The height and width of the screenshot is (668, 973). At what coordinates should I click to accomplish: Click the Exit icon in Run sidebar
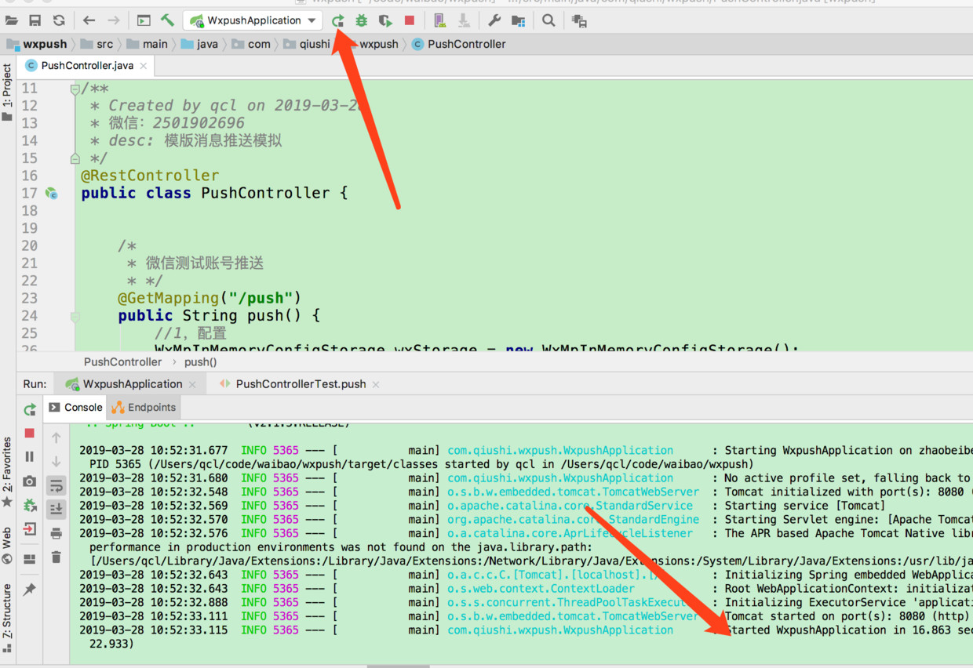pos(30,529)
